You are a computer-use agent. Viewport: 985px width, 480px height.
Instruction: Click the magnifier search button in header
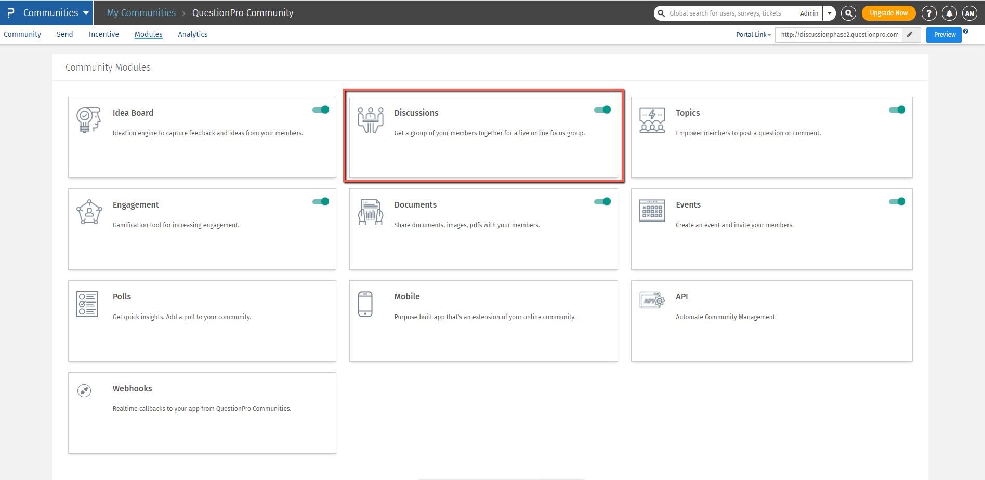click(x=848, y=13)
